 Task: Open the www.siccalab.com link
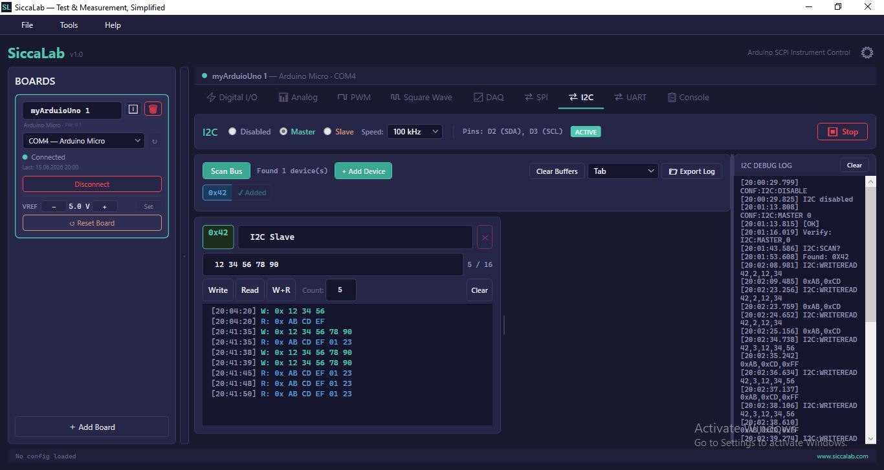[x=842, y=456]
